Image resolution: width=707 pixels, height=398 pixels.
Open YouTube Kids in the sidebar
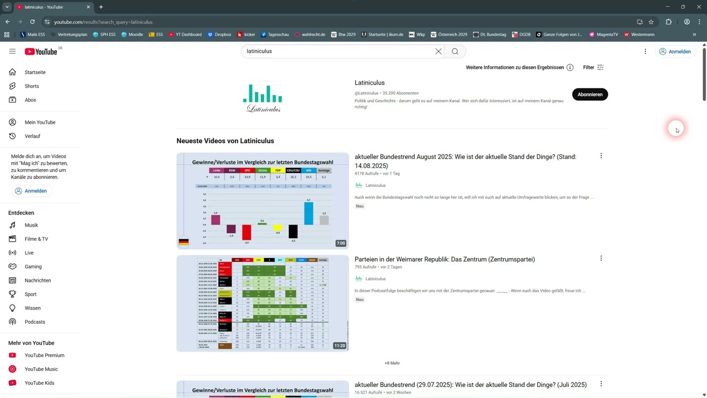click(40, 383)
